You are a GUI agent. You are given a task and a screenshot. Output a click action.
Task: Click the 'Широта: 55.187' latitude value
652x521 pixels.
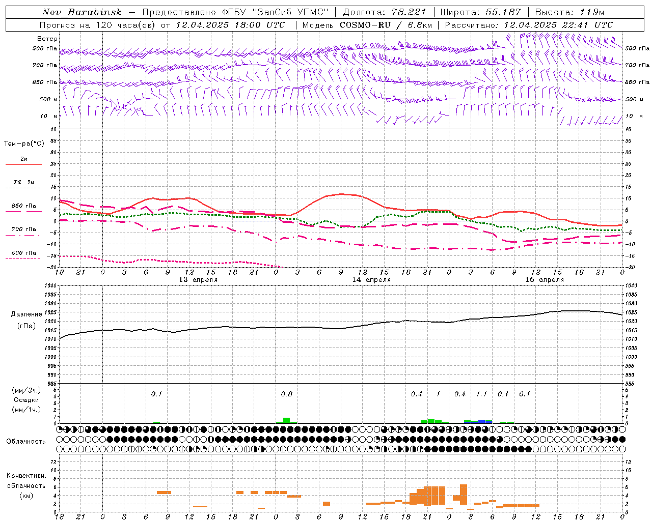481,12
